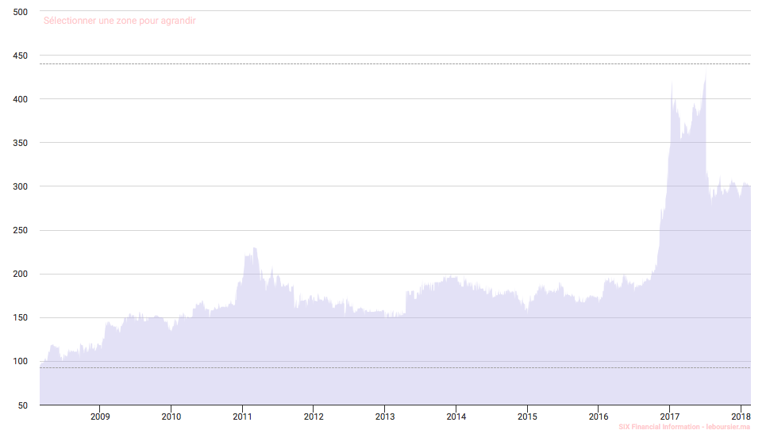Viewport: 770px width, 434px height.
Task: Click the 450 value on the y-axis
Action: pos(21,56)
